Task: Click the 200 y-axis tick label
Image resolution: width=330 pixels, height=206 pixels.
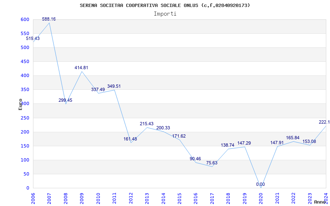Action: [25, 132]
